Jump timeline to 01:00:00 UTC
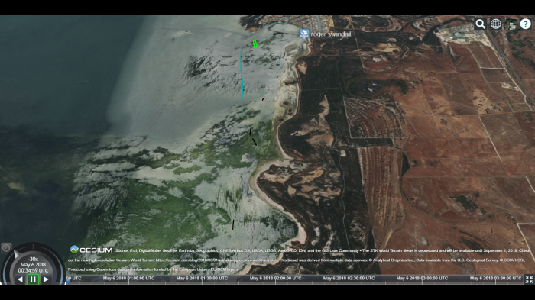 click(128, 278)
